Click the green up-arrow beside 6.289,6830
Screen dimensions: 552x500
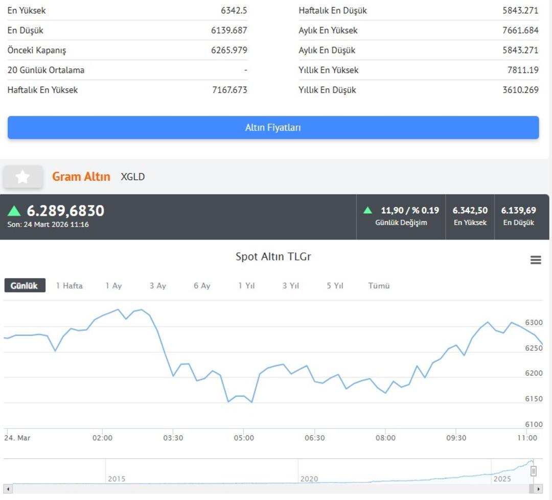14,211
